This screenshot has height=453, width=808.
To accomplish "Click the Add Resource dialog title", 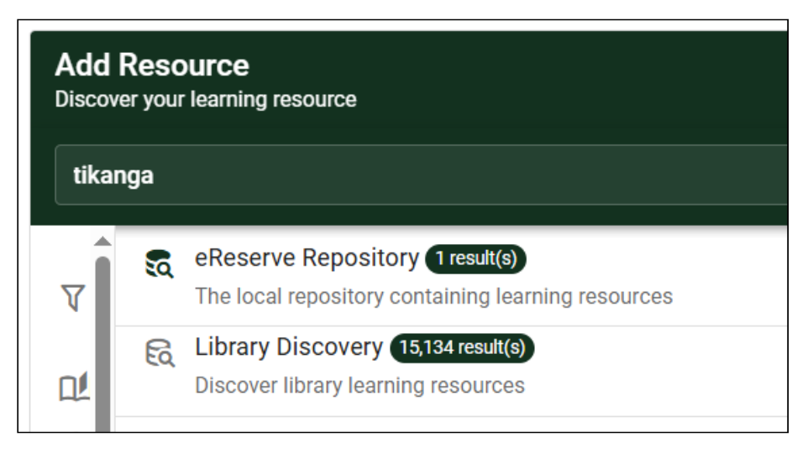I will click(x=152, y=65).
